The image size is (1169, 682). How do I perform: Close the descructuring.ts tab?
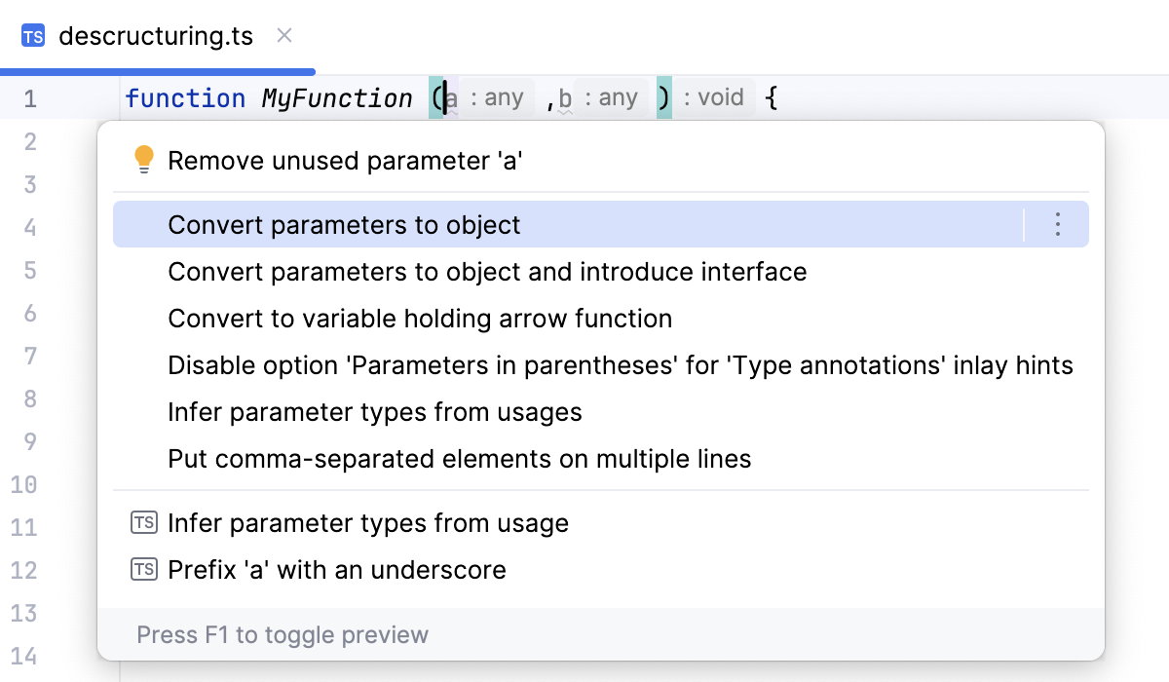[283, 36]
